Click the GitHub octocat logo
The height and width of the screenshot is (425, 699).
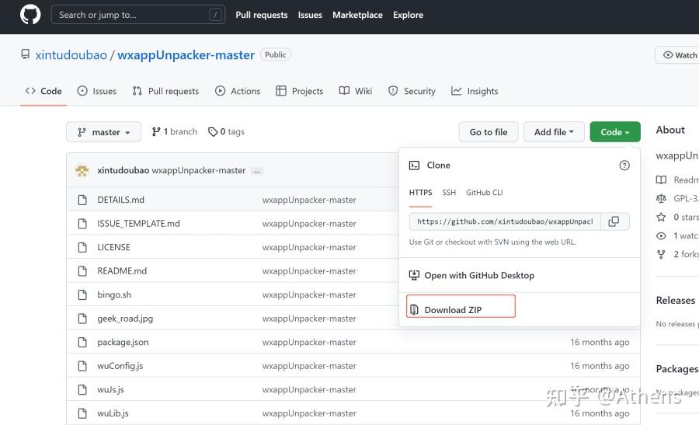30,15
